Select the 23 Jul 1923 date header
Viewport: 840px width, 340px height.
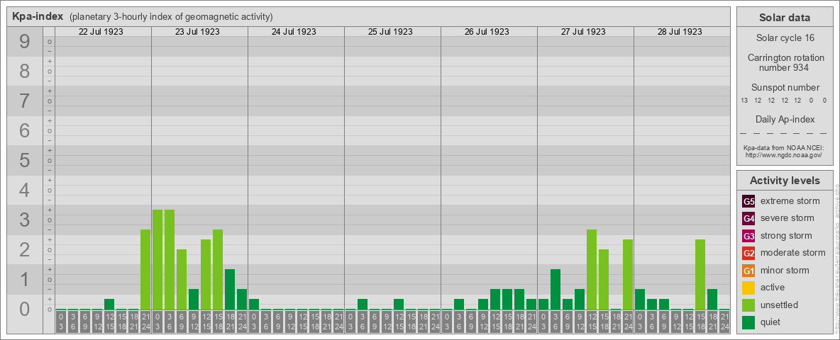coord(197,32)
